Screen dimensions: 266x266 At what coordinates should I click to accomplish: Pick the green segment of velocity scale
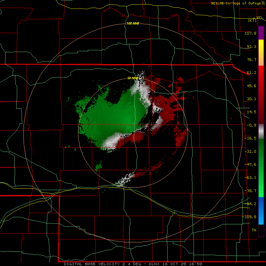261,168
